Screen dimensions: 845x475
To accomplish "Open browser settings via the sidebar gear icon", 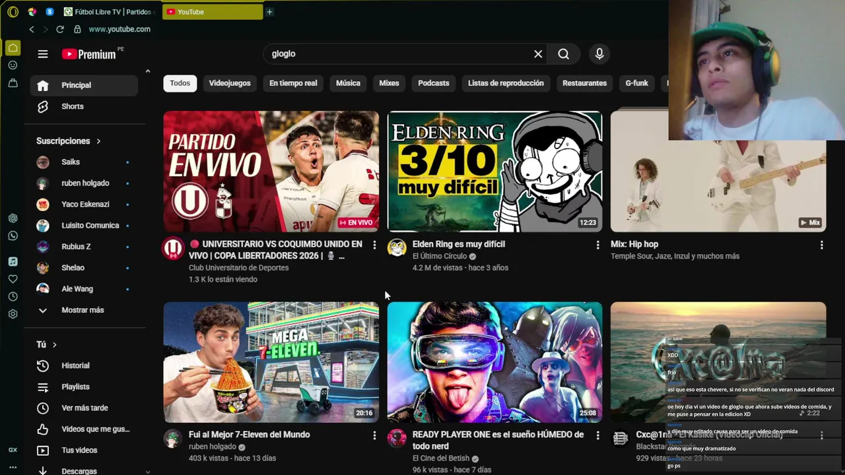I will pyautogui.click(x=13, y=314).
